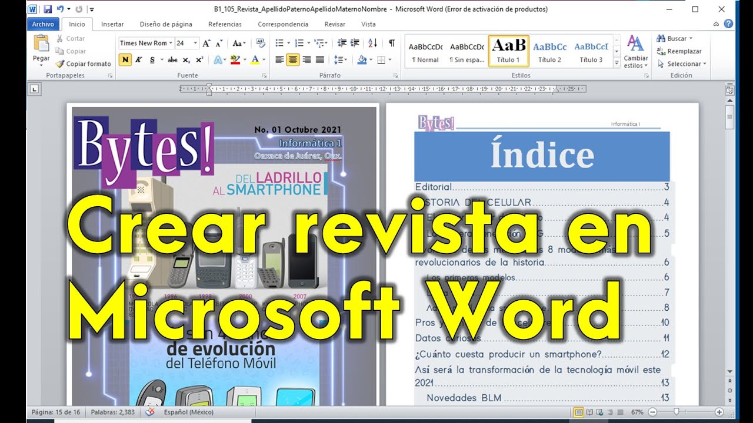Click the Pegar paste icon
753x423 pixels.
(41, 43)
